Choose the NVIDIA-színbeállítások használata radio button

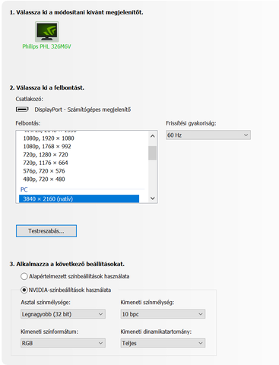pyautogui.click(x=24, y=290)
